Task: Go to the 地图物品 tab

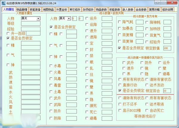Action: (x=48, y=10)
